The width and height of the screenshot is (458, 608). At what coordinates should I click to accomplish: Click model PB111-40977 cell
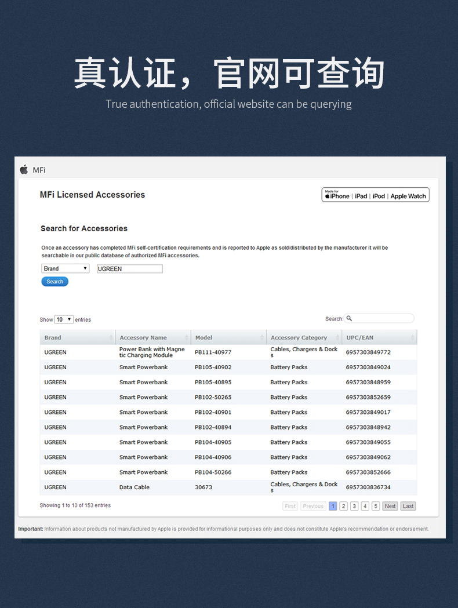click(213, 352)
